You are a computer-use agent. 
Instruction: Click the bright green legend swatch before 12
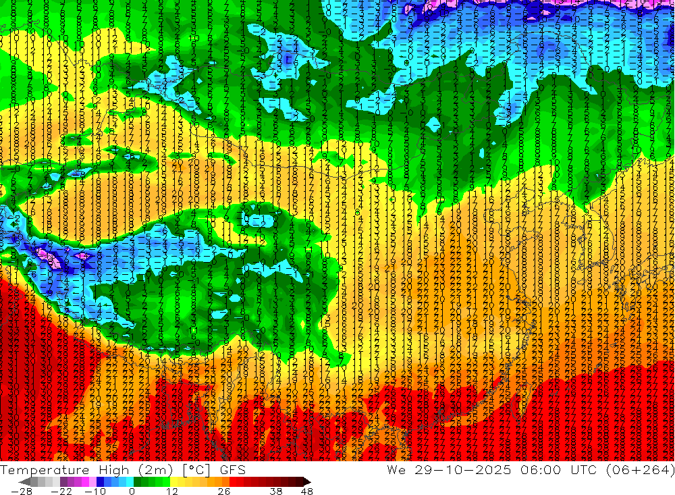click(x=166, y=481)
